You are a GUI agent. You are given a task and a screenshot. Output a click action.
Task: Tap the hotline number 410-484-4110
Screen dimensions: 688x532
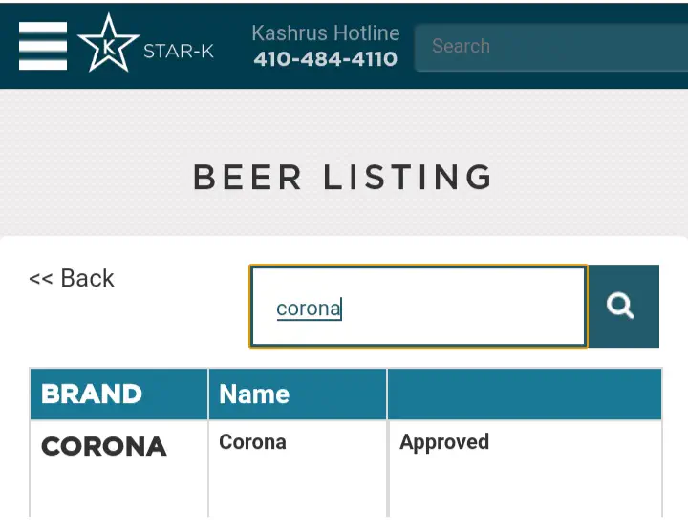tap(325, 59)
